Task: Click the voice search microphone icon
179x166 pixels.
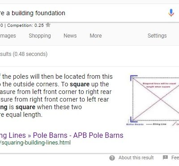Action: (171, 13)
